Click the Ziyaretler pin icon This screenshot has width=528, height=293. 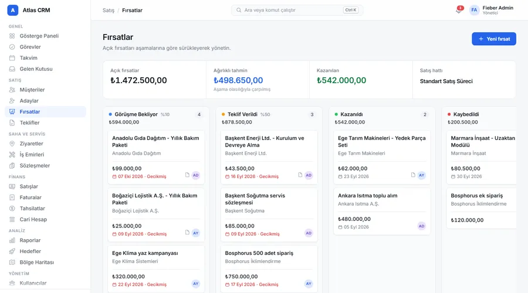pyautogui.click(x=12, y=144)
